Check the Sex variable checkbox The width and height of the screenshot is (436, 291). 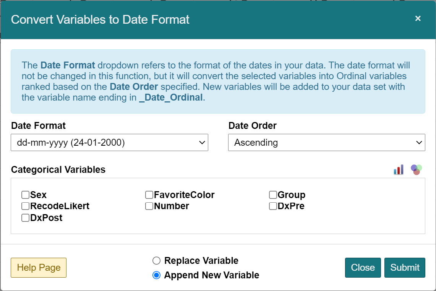coord(26,195)
